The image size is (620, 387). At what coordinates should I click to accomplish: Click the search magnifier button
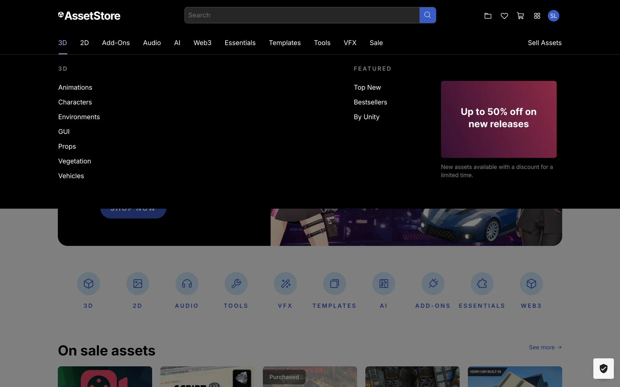(428, 15)
